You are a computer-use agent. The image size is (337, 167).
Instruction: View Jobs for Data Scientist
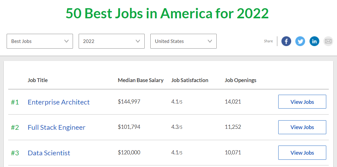(x=302, y=152)
